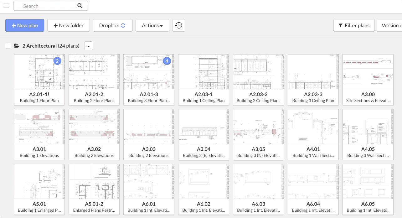402x218 pixels.
Task: Open the version history clock icon
Action: 178,25
